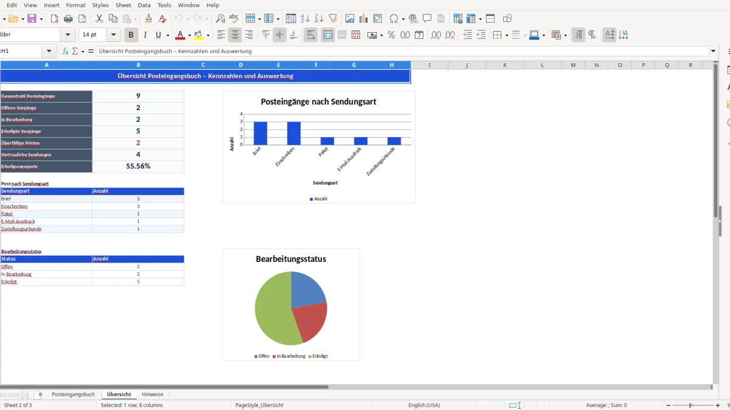Open the font size dropdown
Image resolution: width=730 pixels, height=410 pixels.
tap(114, 35)
